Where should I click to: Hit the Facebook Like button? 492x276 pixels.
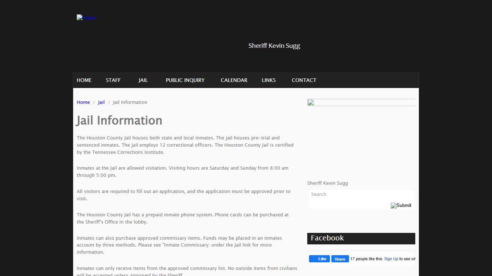click(319, 259)
